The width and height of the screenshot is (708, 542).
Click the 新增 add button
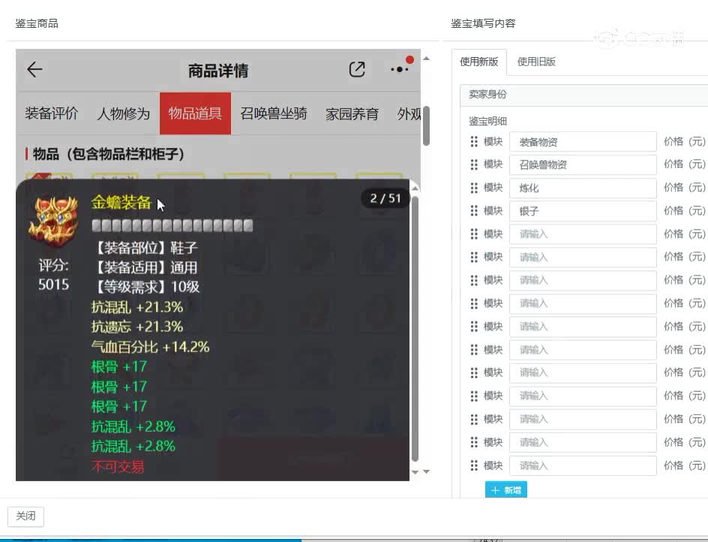[x=505, y=489]
